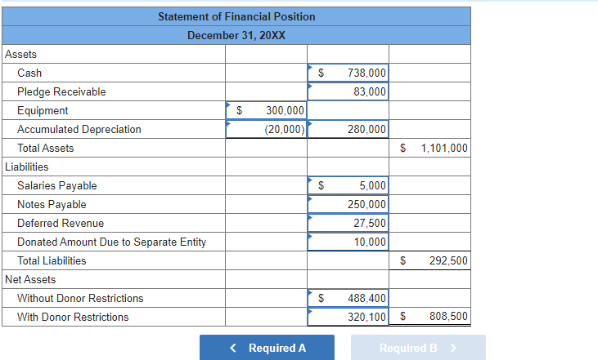Select Deferred Revenue amount 27,500
Screen dimensions: 598x360
[x=348, y=223]
